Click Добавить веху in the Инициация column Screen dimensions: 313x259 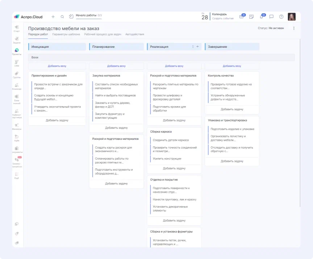57,66
